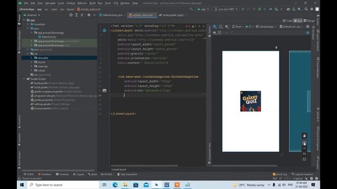This screenshot has width=337, height=189.
Task: Toggle orientation icon in design toolbar
Action: (221, 27)
